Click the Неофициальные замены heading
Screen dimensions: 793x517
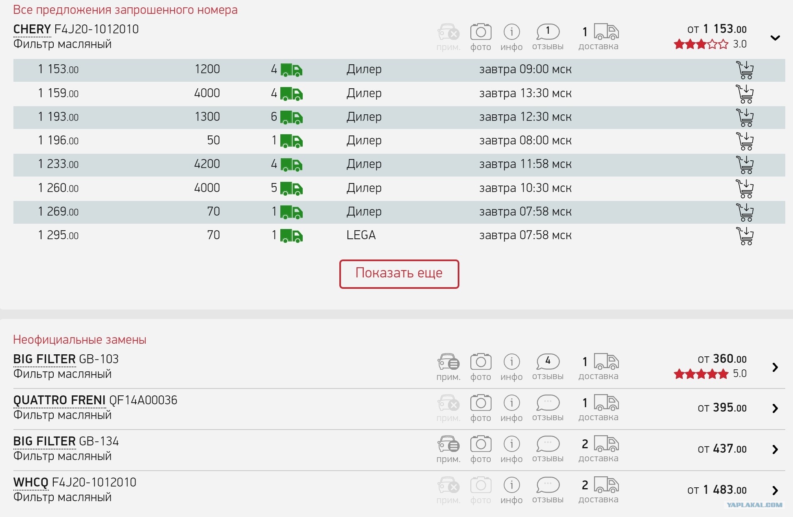(80, 340)
